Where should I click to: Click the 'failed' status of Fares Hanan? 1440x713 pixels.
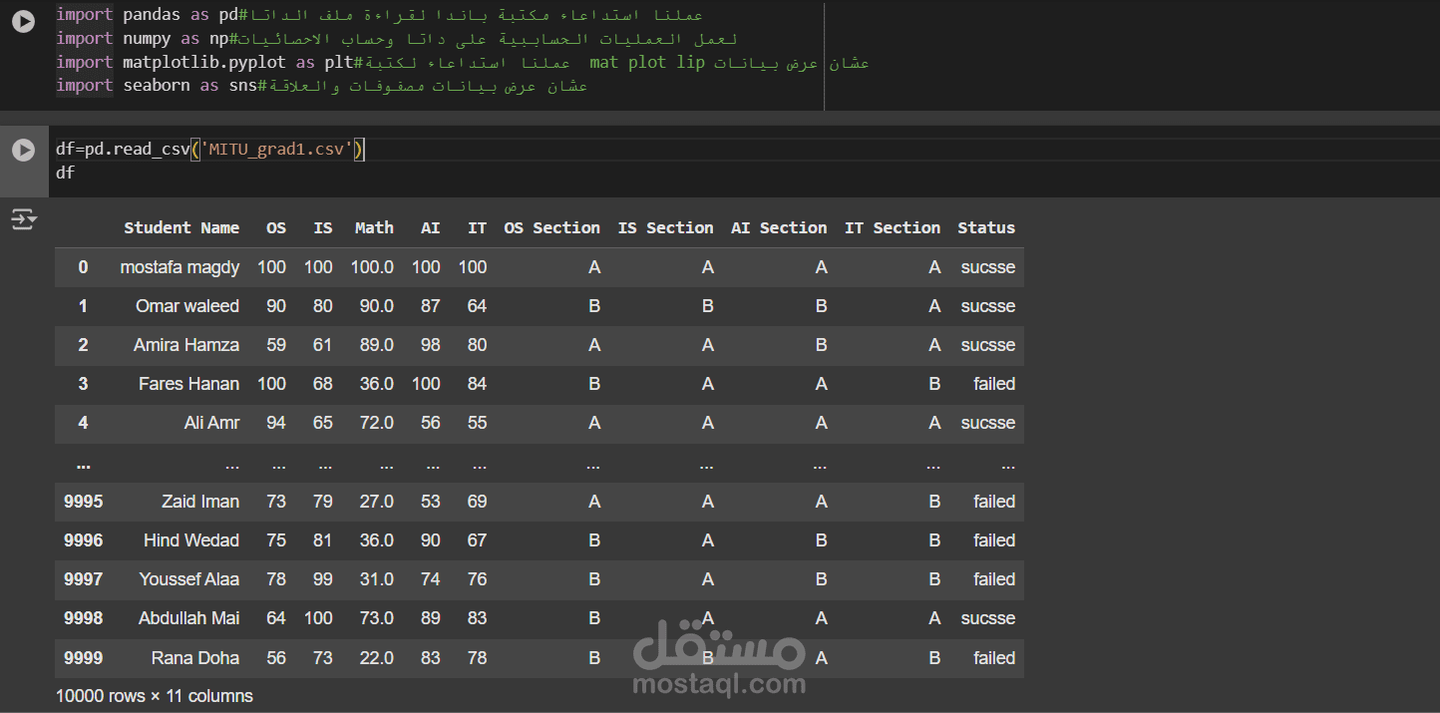pyautogui.click(x=994, y=384)
